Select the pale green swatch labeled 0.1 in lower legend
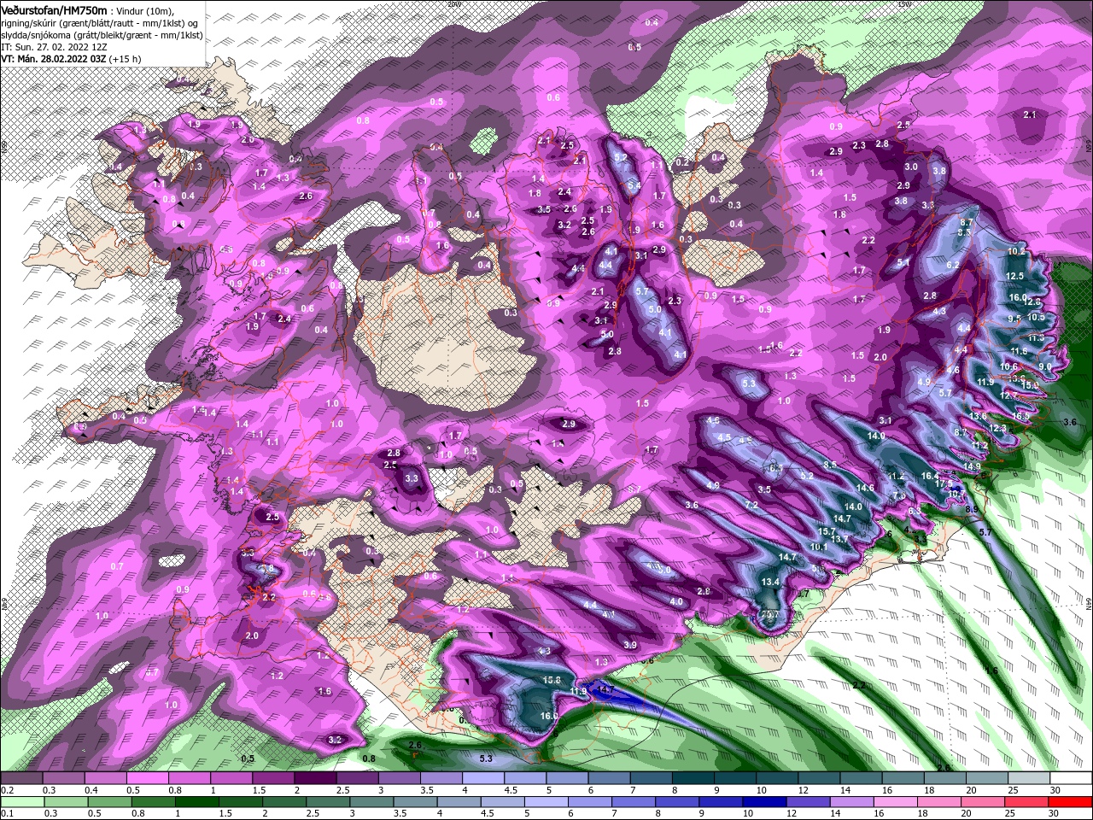1093x820 pixels. [20, 801]
